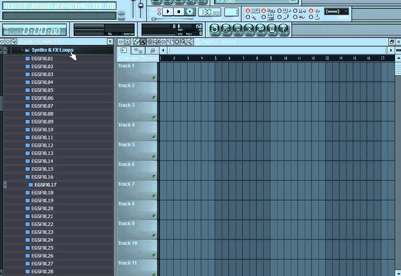The width and height of the screenshot is (401, 276).
Task: Select the playback speaker tool in Playlist
Action: 190,42
